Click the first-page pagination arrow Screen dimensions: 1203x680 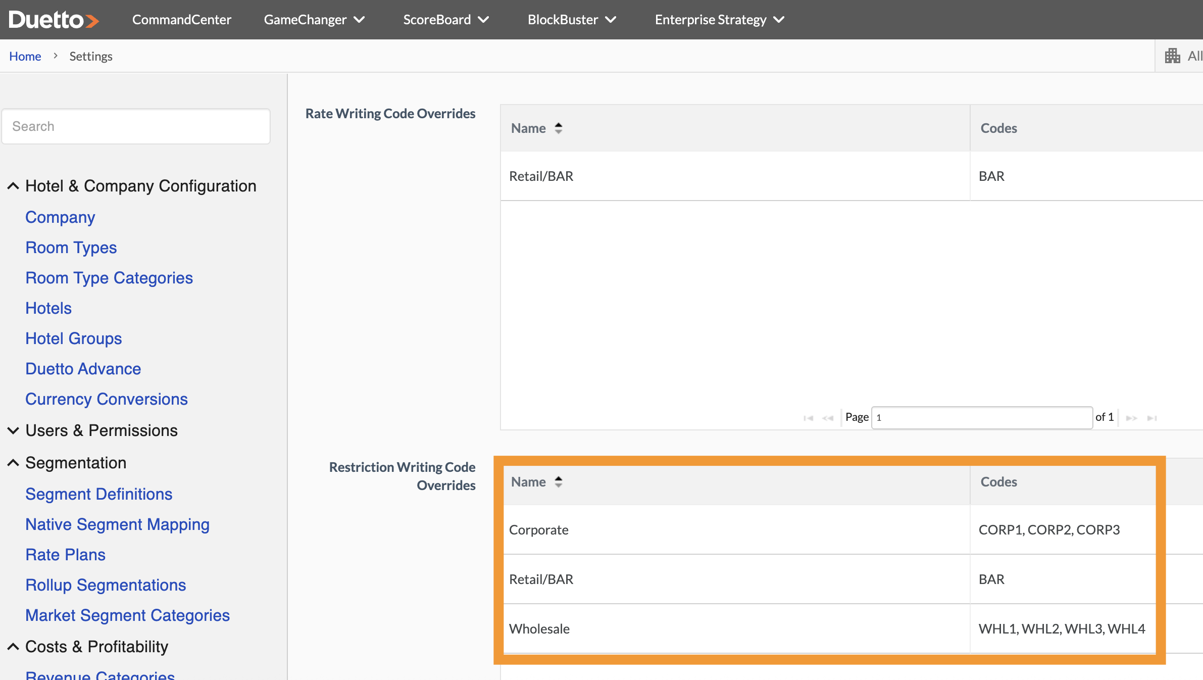click(x=809, y=417)
